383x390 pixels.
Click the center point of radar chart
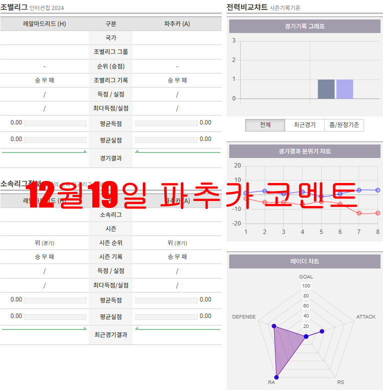point(306,336)
